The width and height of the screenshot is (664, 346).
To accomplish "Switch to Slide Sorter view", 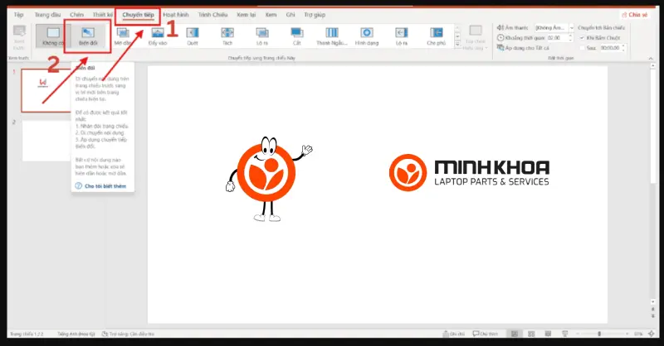I will pos(531,334).
